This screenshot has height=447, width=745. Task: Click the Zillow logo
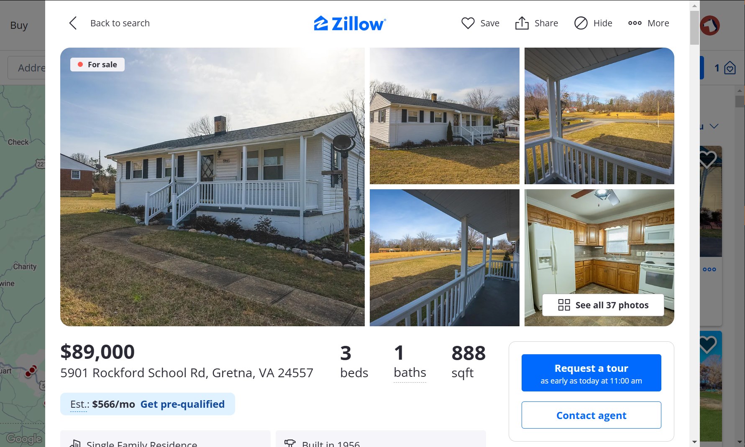(x=350, y=23)
